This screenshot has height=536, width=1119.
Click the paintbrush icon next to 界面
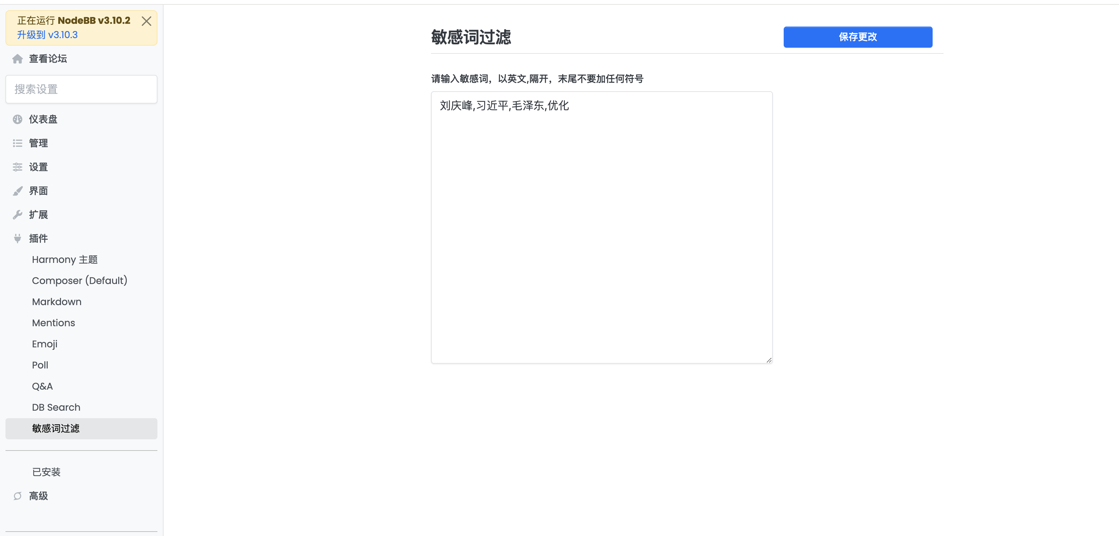coord(17,191)
